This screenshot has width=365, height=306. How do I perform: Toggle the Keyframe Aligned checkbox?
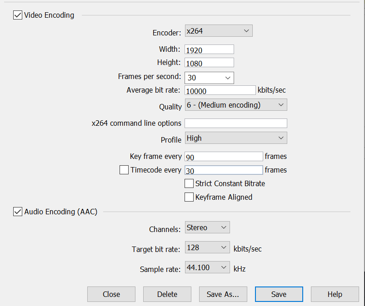click(x=189, y=197)
